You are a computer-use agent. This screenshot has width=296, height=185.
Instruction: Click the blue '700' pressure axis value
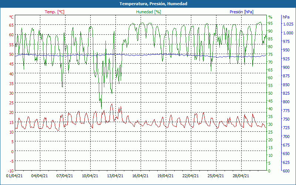pos(286,137)
